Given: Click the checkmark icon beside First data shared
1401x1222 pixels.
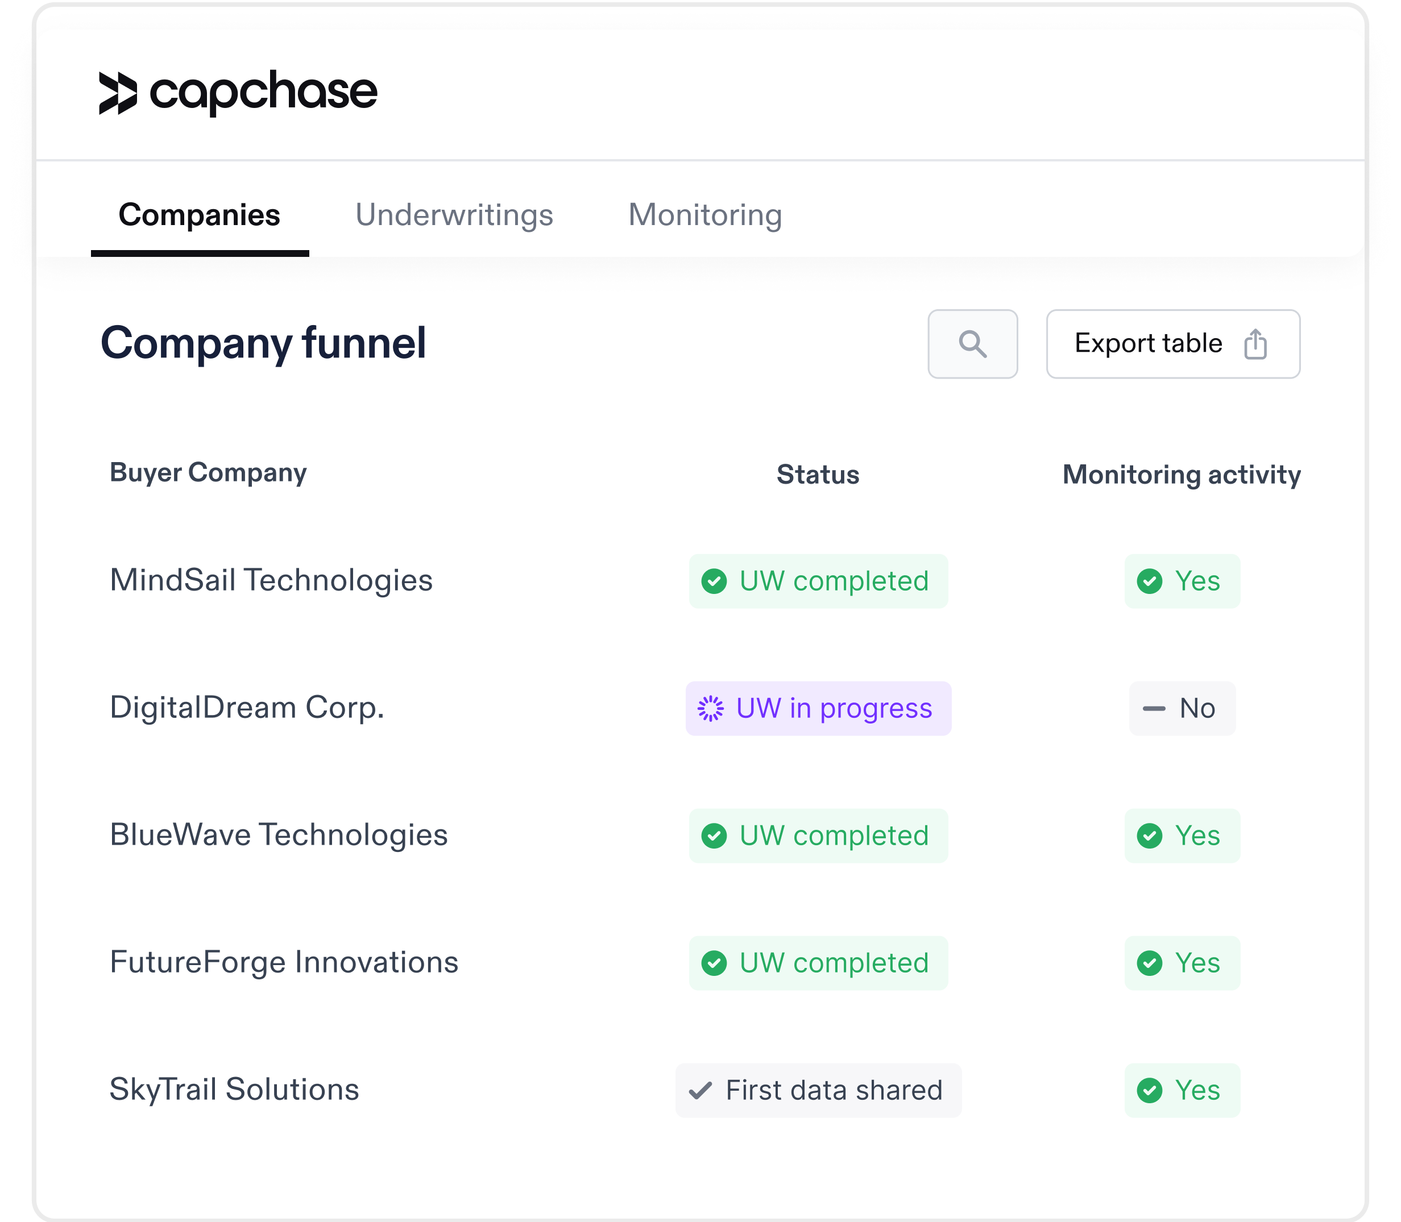Looking at the screenshot, I should (x=700, y=1090).
